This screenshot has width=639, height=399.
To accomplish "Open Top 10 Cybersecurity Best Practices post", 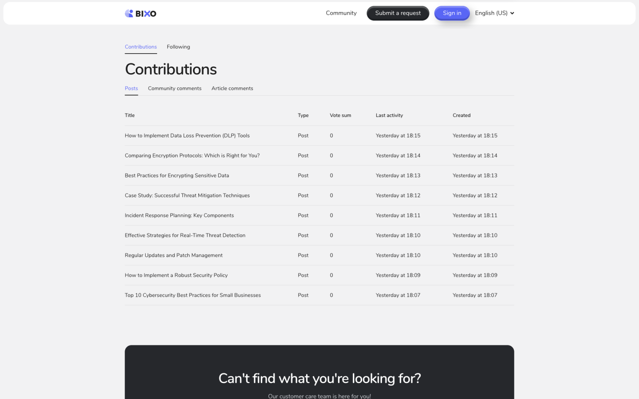I will pyautogui.click(x=193, y=295).
